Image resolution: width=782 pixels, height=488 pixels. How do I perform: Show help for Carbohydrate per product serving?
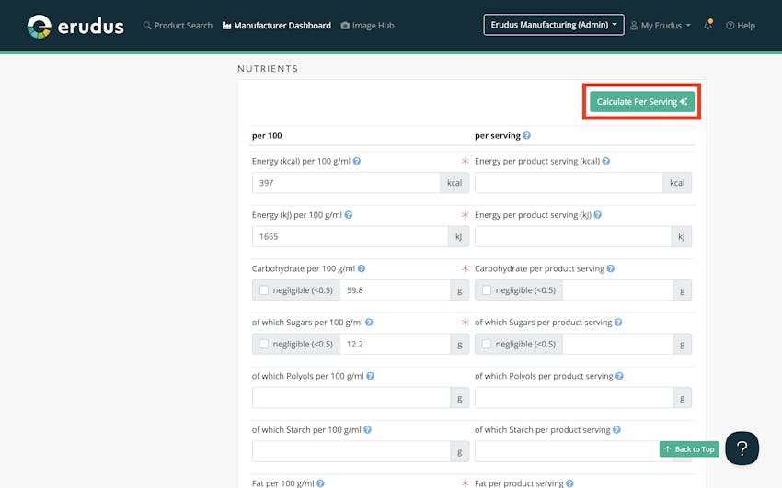[611, 269]
